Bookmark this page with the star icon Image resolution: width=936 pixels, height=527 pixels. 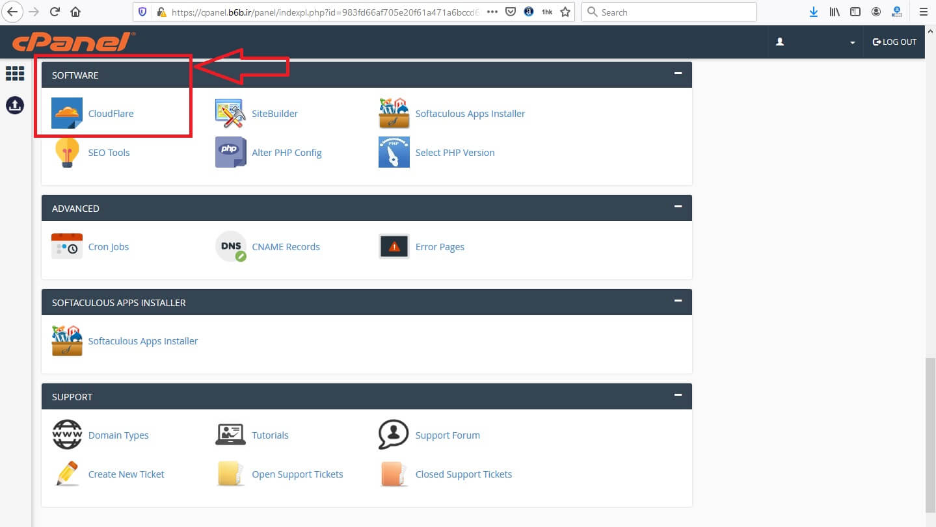565,12
